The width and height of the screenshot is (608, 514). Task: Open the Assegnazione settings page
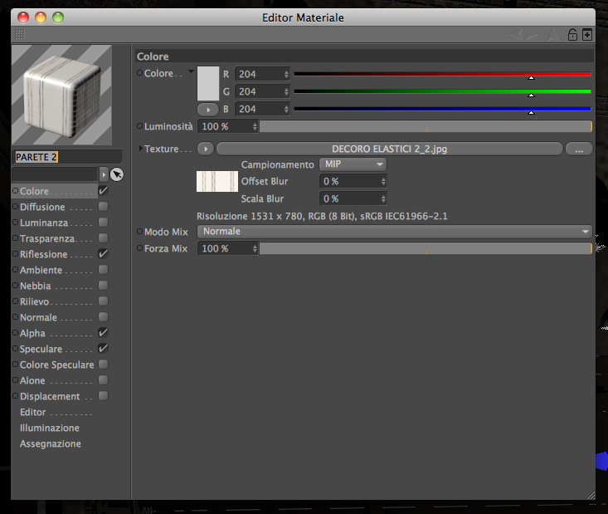tap(51, 444)
